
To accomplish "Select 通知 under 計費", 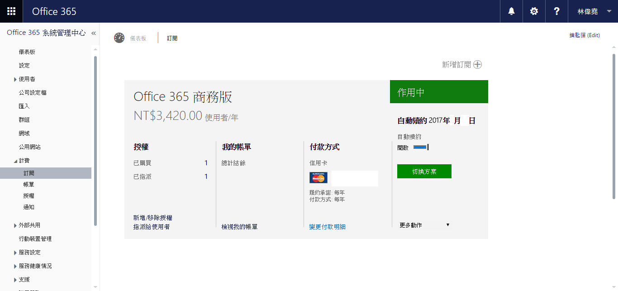I will click(29, 207).
